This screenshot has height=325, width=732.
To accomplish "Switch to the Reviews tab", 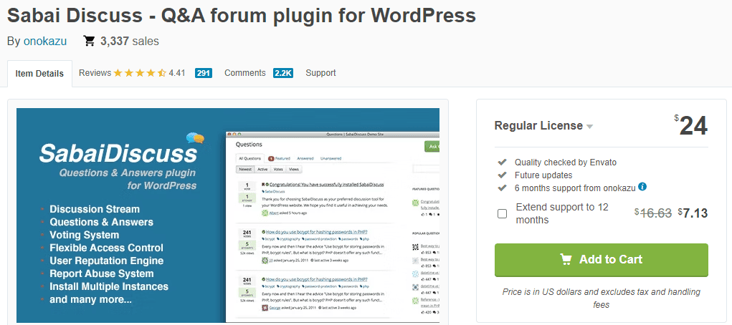I will click(x=95, y=73).
